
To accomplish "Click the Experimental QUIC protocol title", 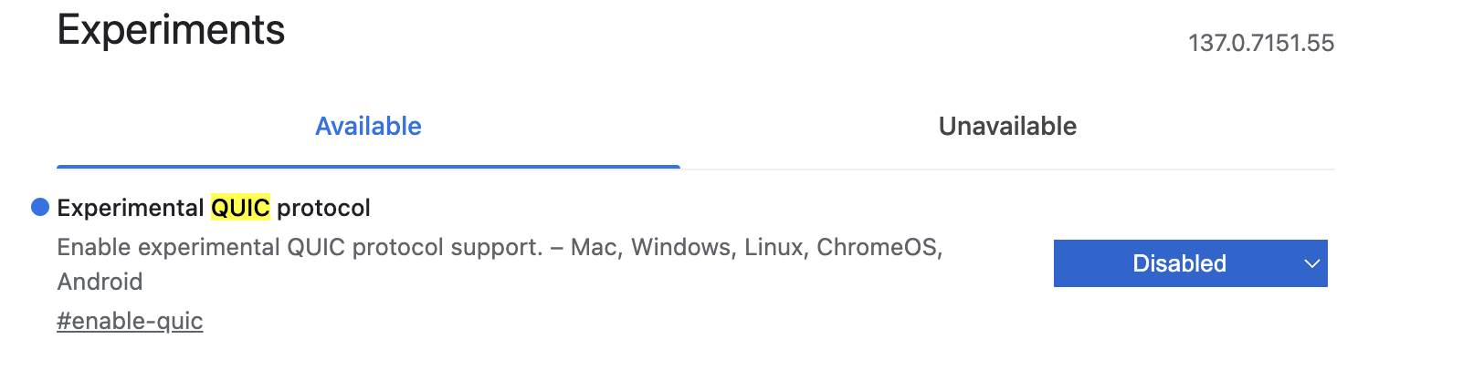I will [214, 208].
